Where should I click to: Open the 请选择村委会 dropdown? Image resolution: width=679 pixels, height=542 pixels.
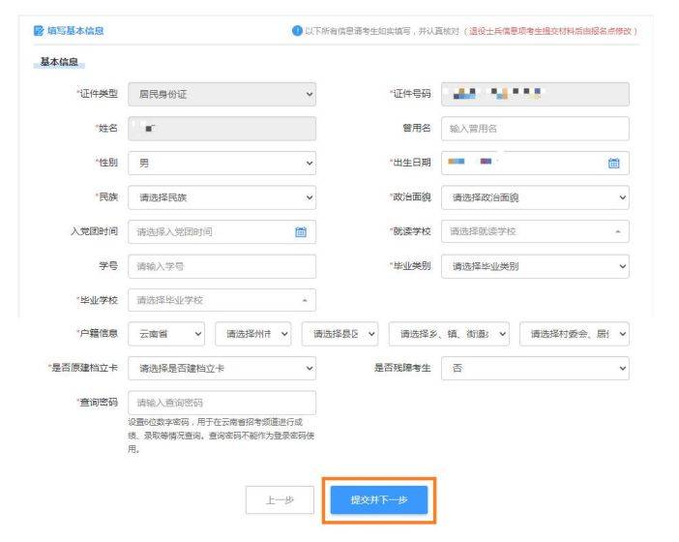click(575, 334)
